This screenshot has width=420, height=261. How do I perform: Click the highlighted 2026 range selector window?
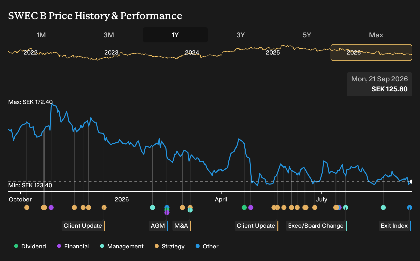tap(371, 53)
